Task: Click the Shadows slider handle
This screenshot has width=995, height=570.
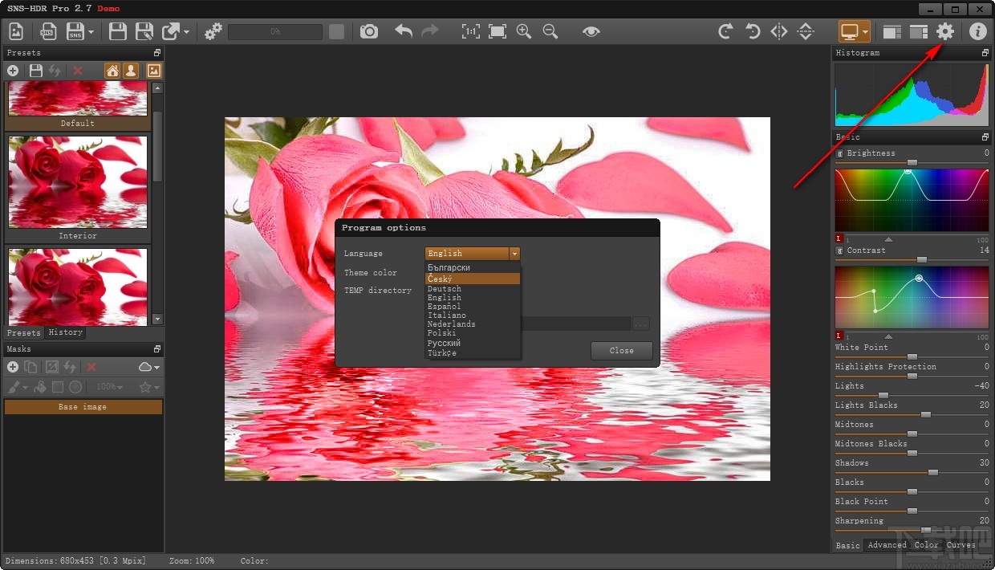Action: coord(932,473)
